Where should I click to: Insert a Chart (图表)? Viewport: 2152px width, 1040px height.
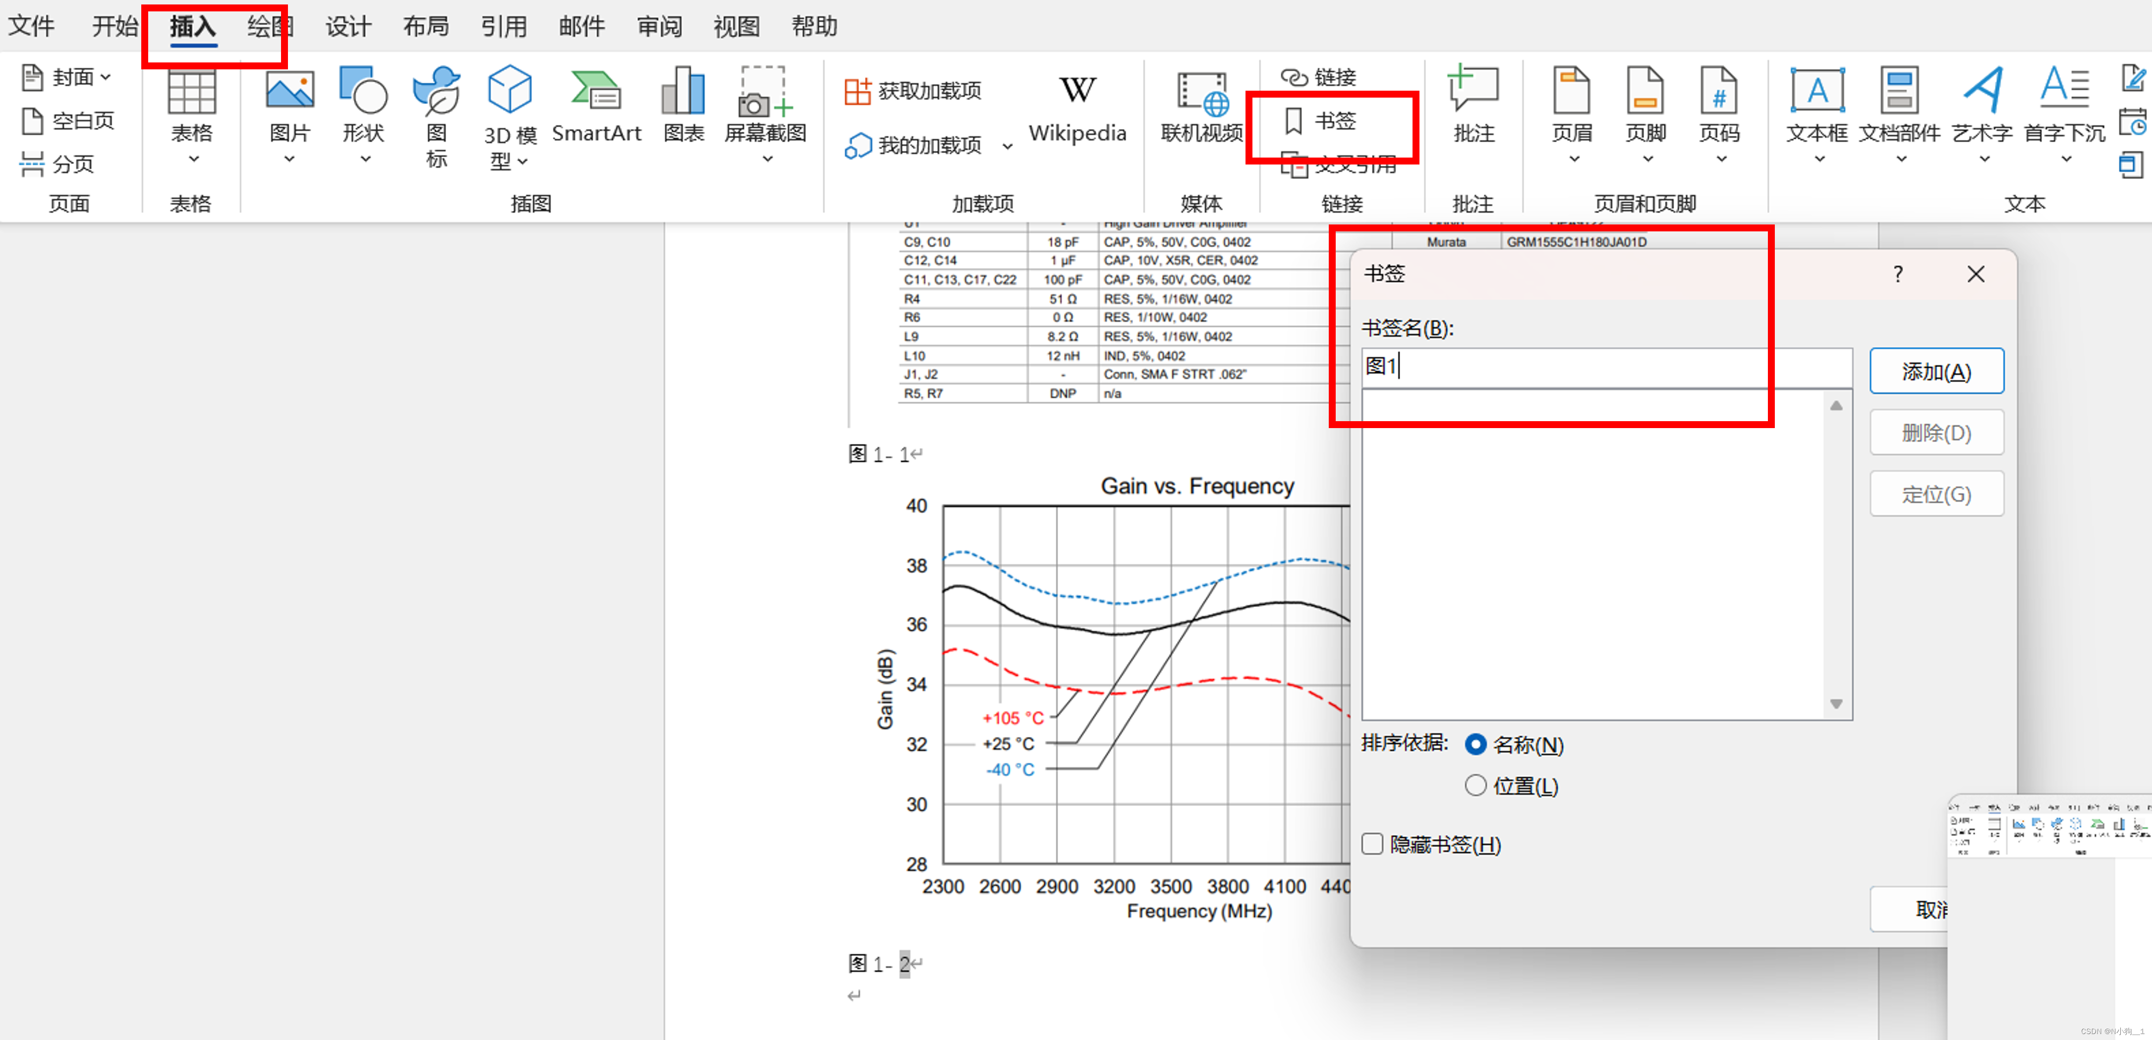coord(683,105)
